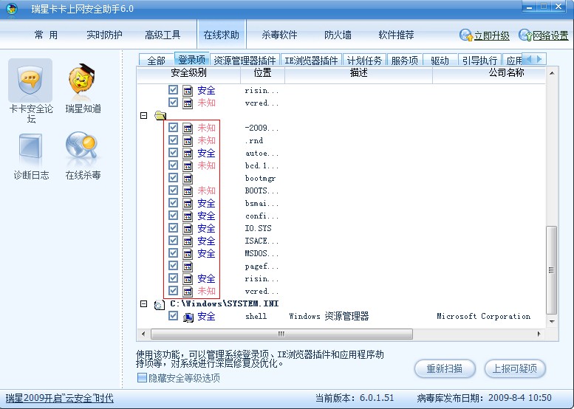This screenshot has width=574, height=409.
Task: Click the SYSTEM.INI file icon
Action: [160, 304]
